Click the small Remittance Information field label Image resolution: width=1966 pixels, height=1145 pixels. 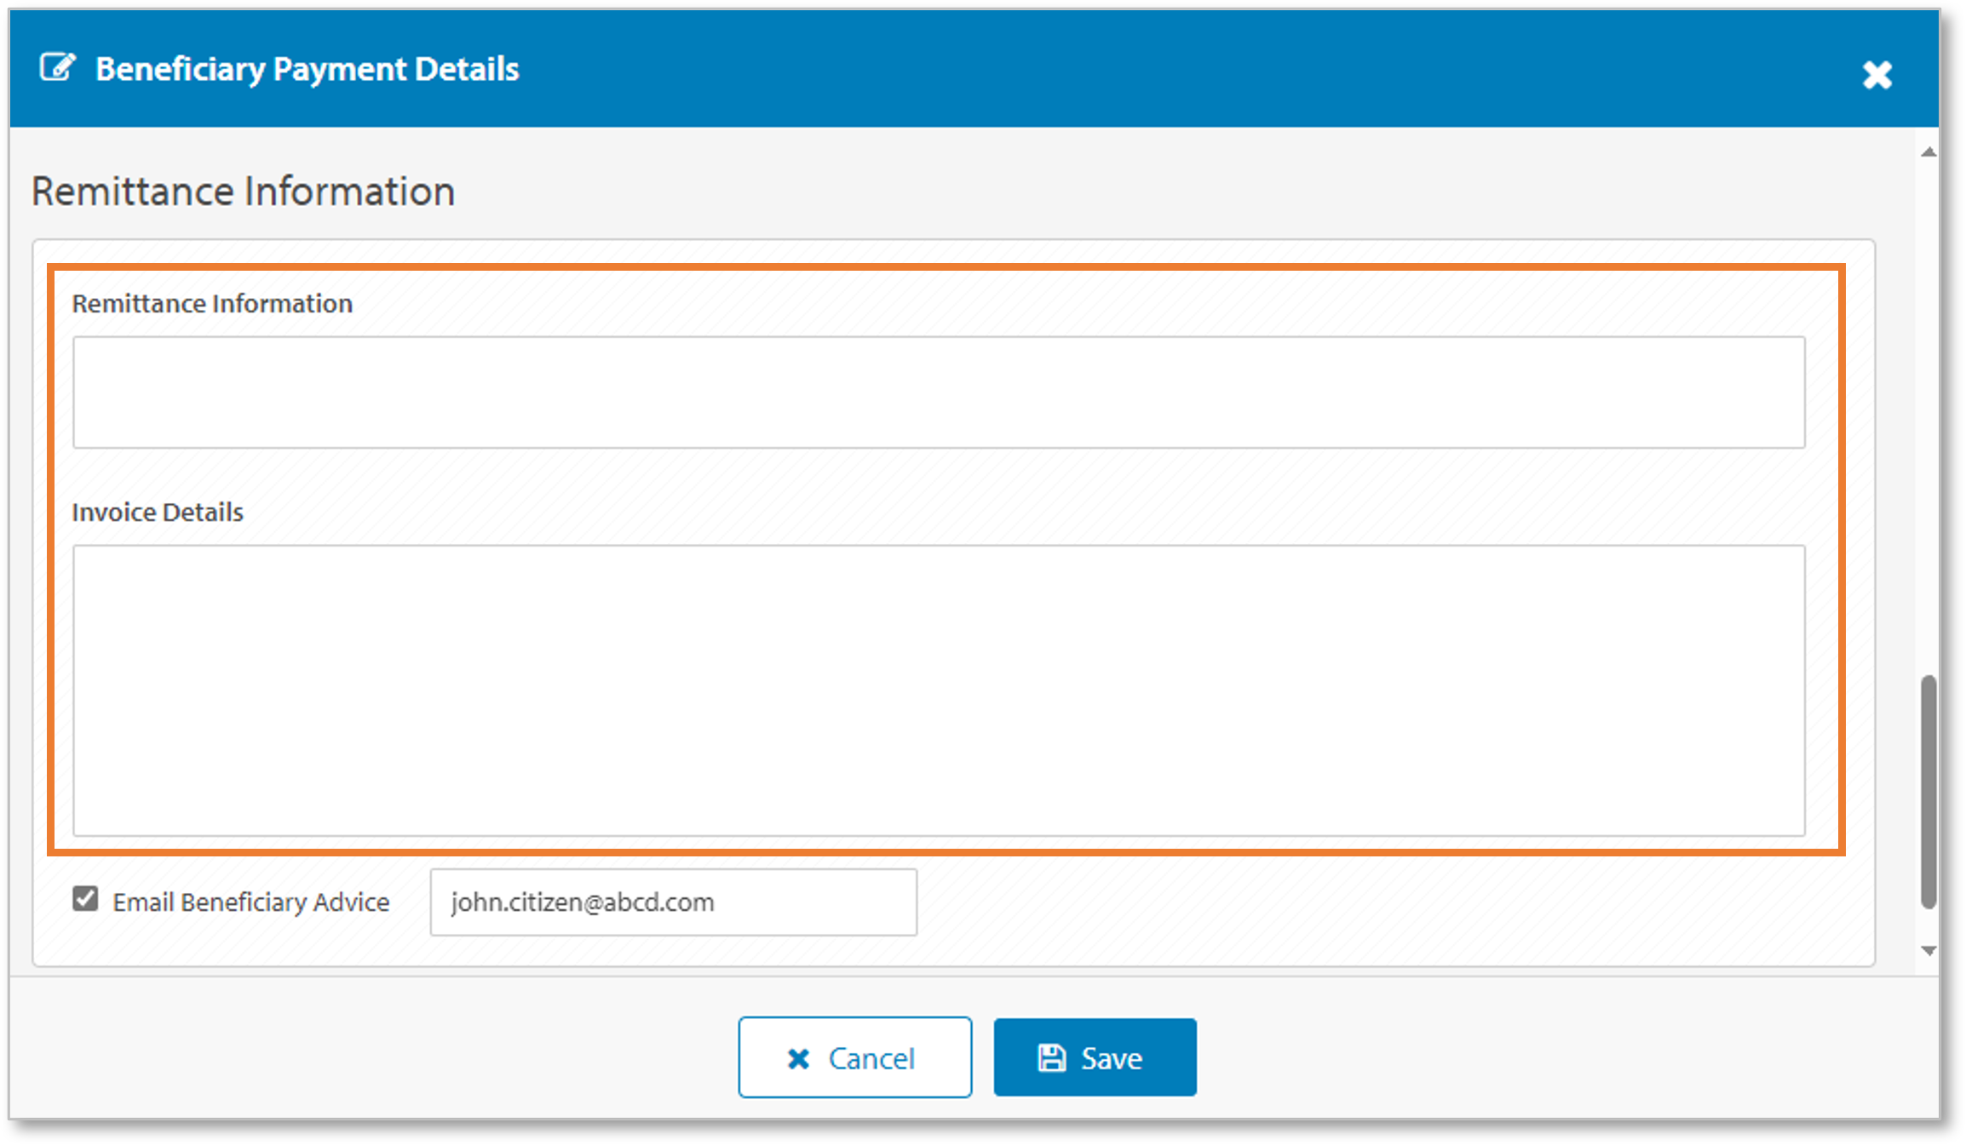click(212, 304)
